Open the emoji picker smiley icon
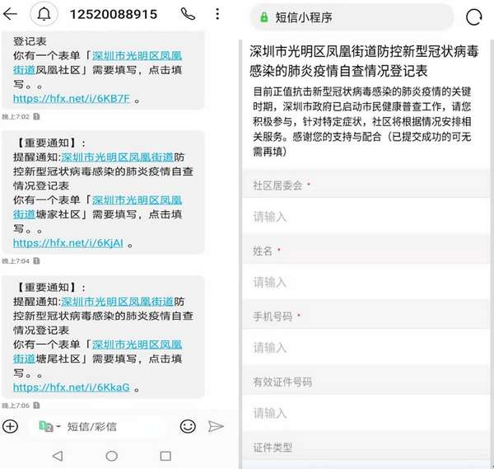Screen dimensions: 494x469 [188, 426]
